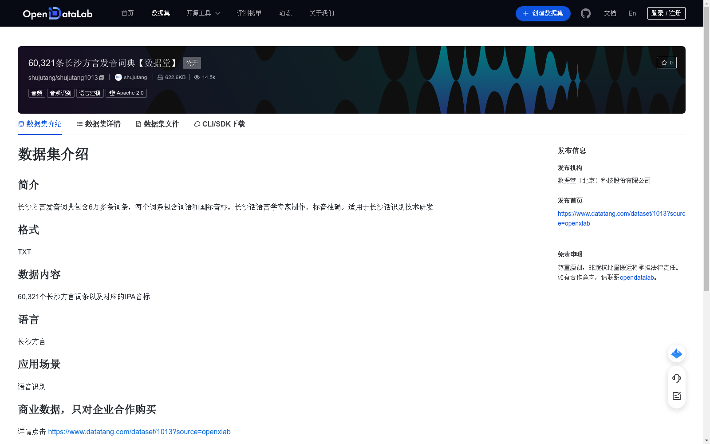Click 登录 / 注册 button
The width and height of the screenshot is (710, 444).
pyautogui.click(x=667, y=13)
